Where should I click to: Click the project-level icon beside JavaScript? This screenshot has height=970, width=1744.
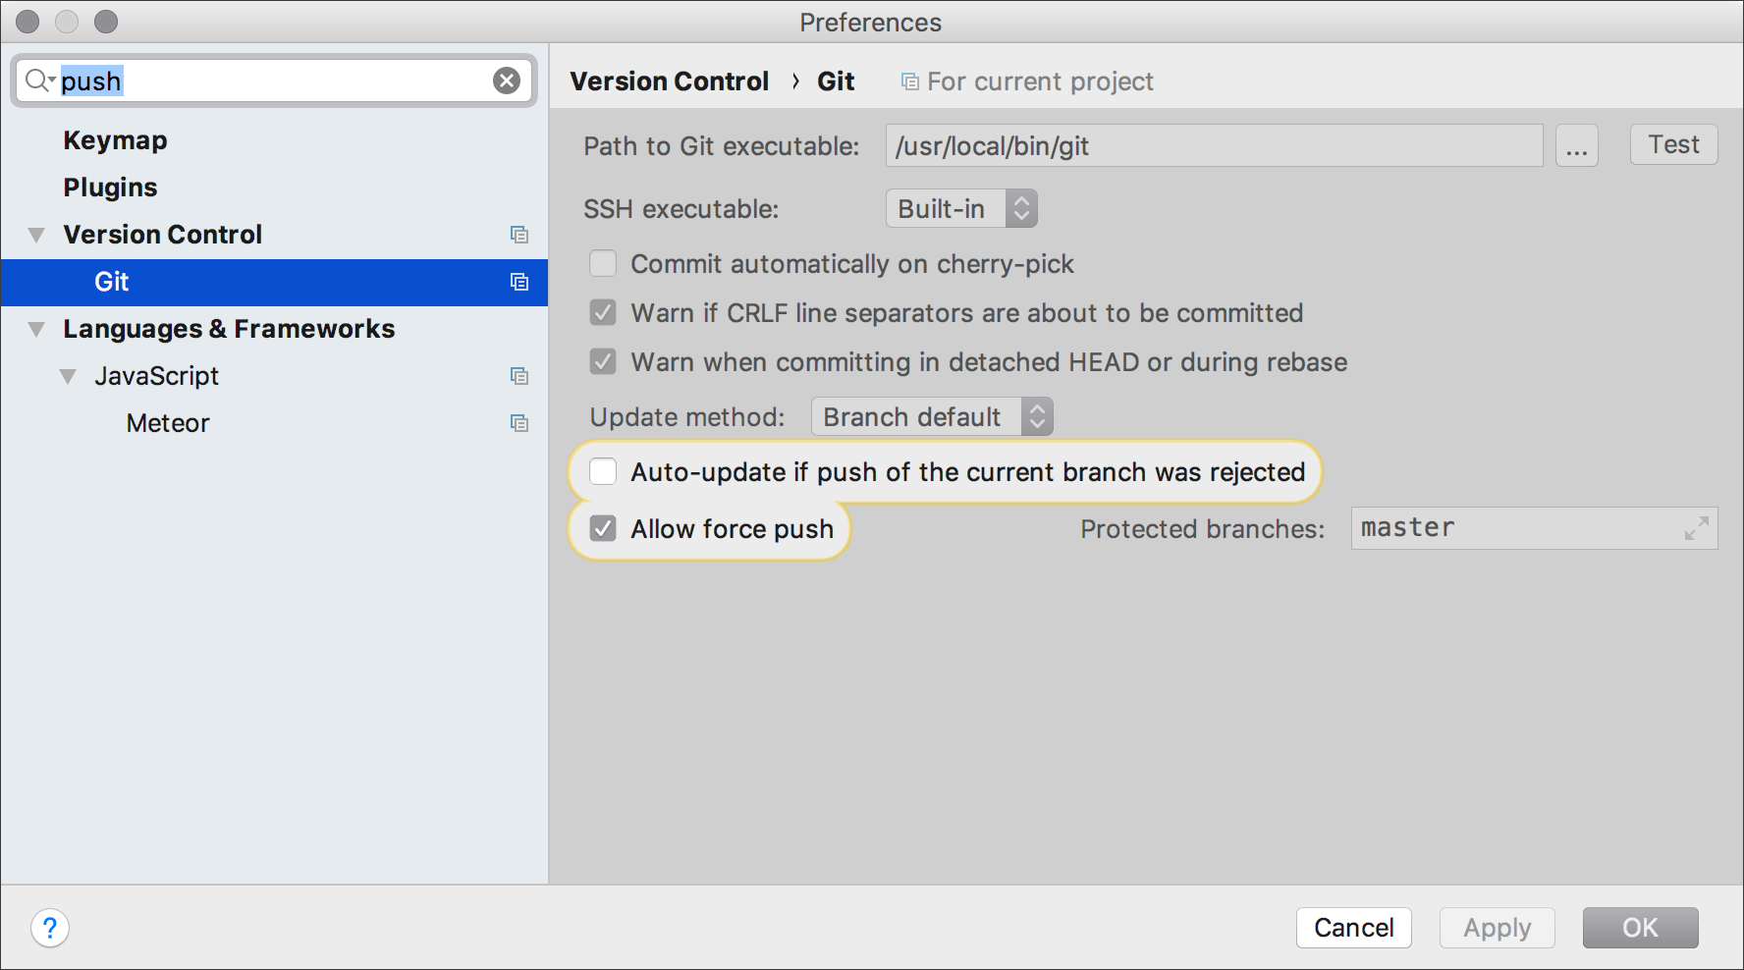(x=519, y=376)
